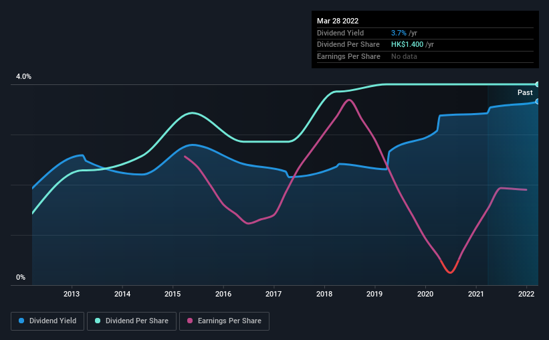549x340 pixels.
Task: Click the 2018 x-axis label
Action: pos(324,294)
